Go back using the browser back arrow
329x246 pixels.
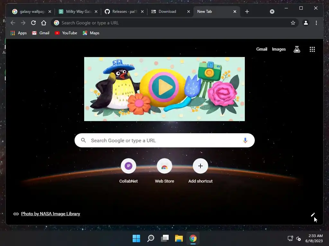pyautogui.click(x=13, y=23)
